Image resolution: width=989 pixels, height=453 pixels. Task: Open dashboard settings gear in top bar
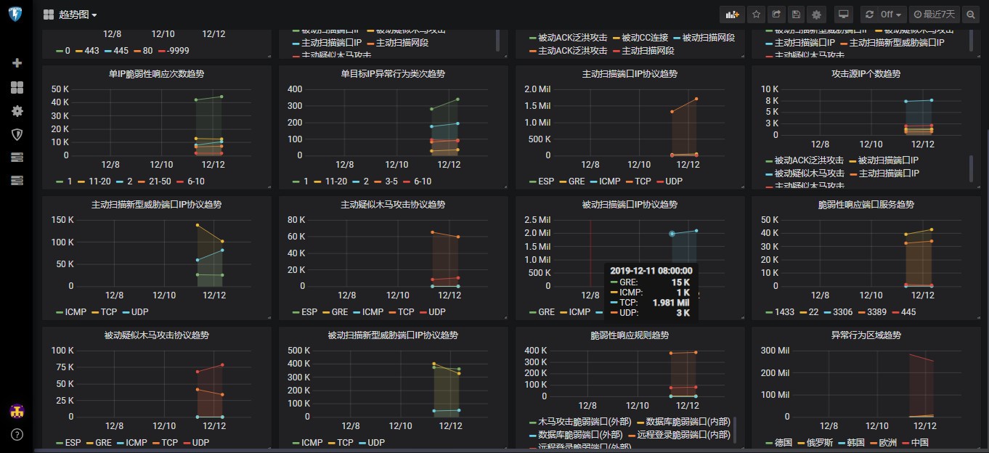pyautogui.click(x=817, y=15)
